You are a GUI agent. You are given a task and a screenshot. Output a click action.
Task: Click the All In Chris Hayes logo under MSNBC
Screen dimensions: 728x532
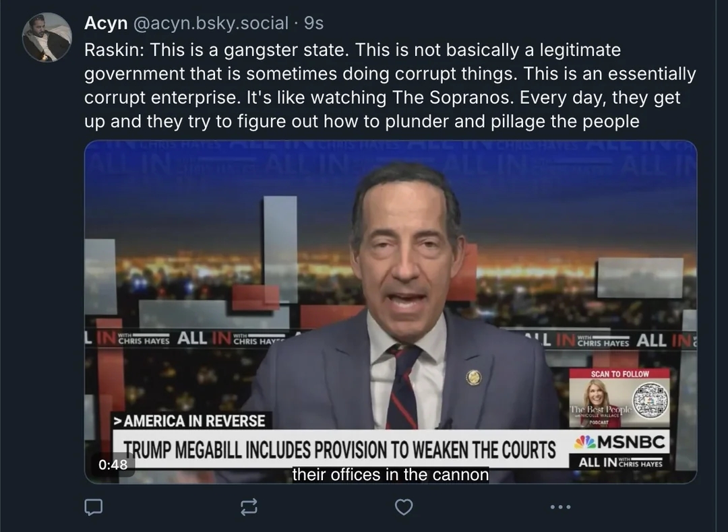(x=620, y=462)
